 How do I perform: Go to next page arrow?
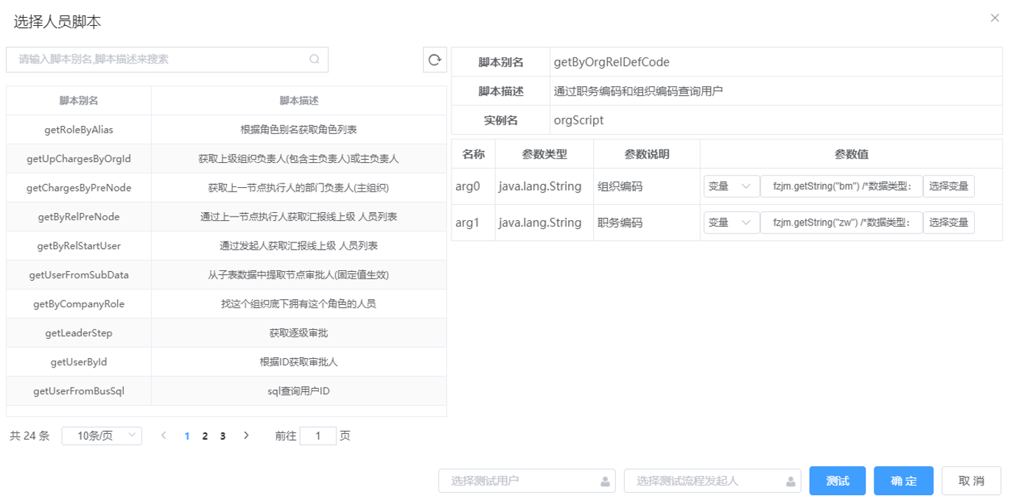tap(246, 435)
